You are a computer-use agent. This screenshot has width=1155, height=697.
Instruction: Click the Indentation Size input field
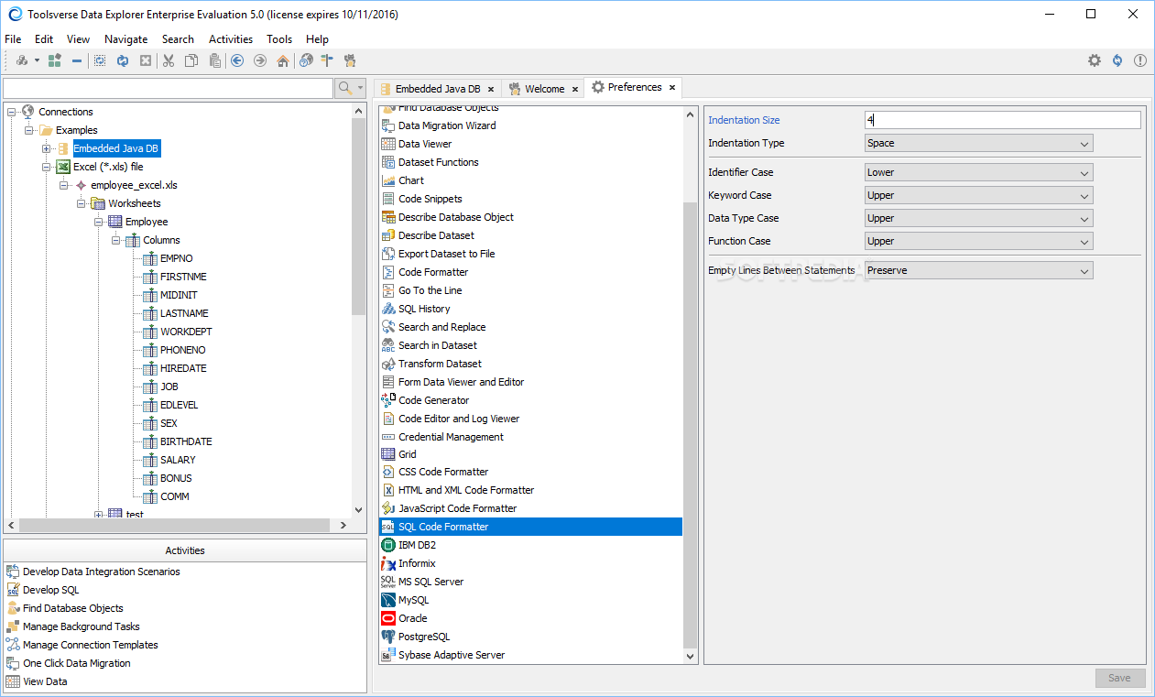[x=1003, y=120]
